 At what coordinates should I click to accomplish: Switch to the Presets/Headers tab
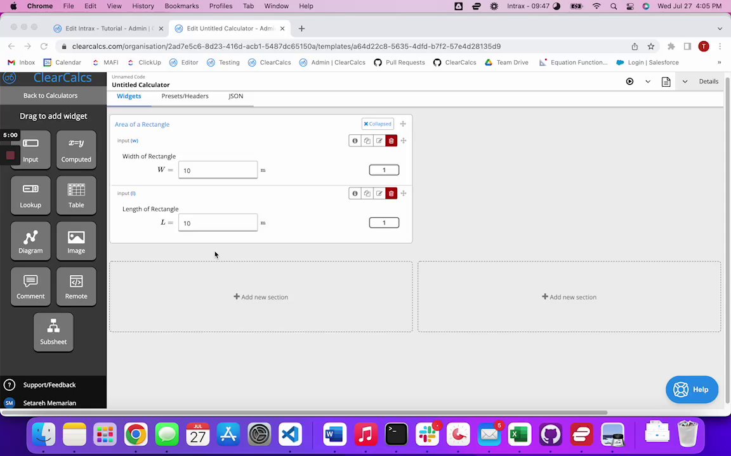(185, 96)
